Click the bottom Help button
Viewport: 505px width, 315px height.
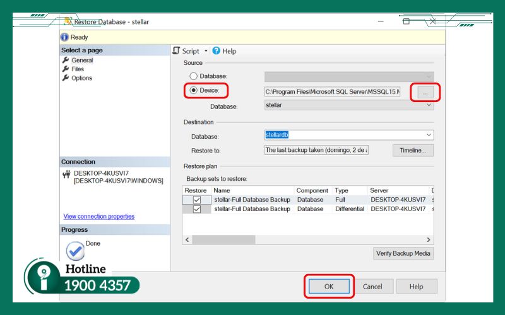pos(416,287)
